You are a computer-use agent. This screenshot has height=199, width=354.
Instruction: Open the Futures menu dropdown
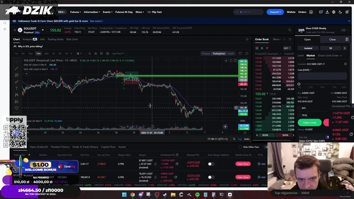[76, 12]
